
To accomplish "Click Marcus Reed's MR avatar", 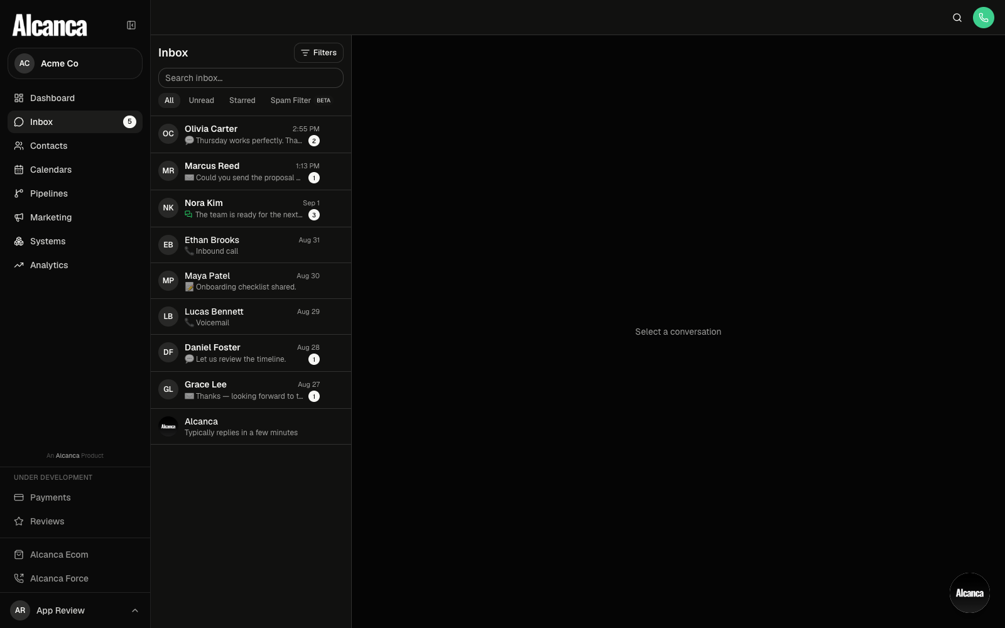I will point(168,171).
